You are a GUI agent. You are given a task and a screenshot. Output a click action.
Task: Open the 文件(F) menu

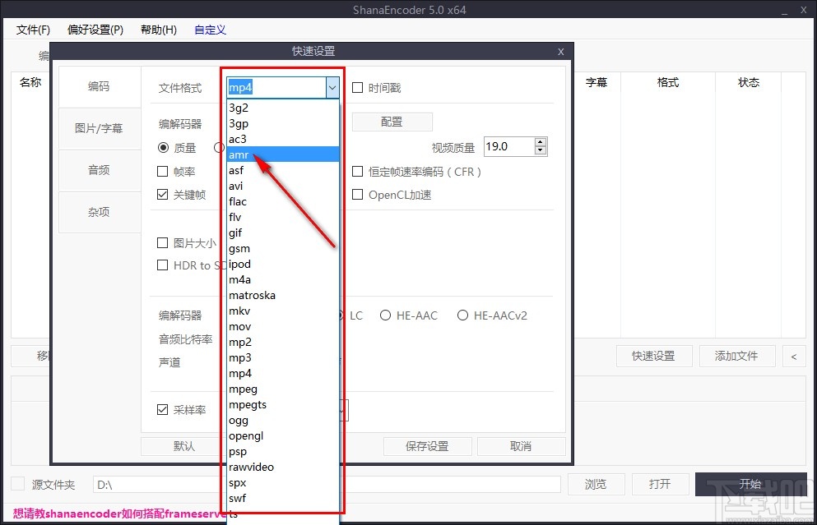(x=33, y=30)
